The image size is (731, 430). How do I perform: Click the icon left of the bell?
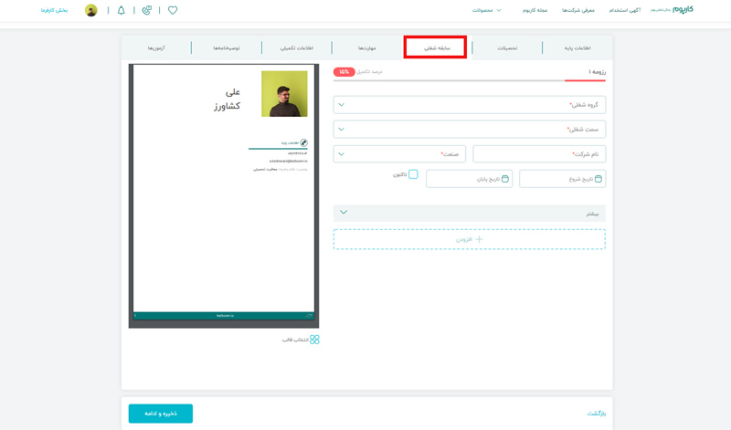[147, 10]
